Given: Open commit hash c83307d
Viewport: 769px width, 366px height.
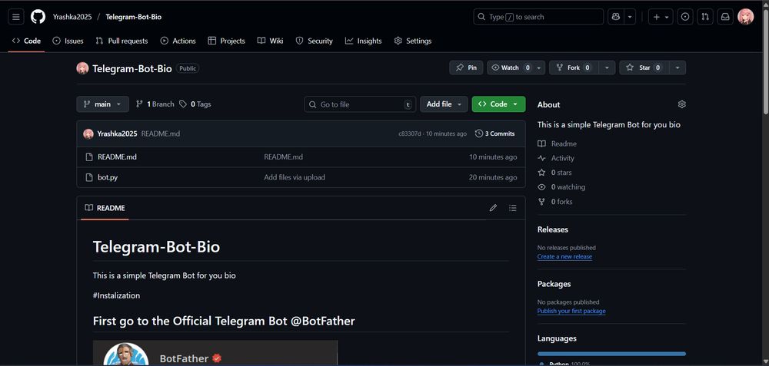Looking at the screenshot, I should [x=410, y=134].
